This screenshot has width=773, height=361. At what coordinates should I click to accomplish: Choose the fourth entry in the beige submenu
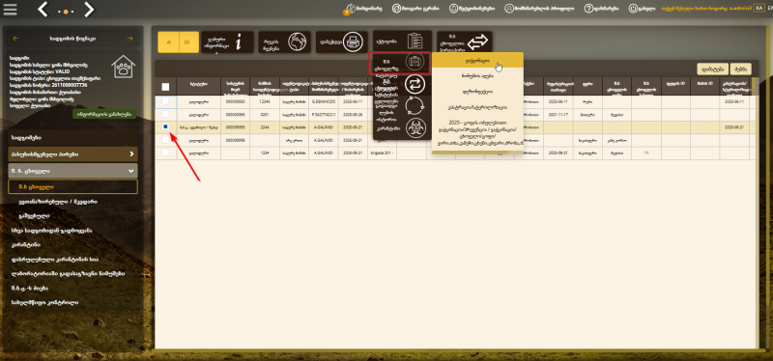pyautogui.click(x=477, y=106)
